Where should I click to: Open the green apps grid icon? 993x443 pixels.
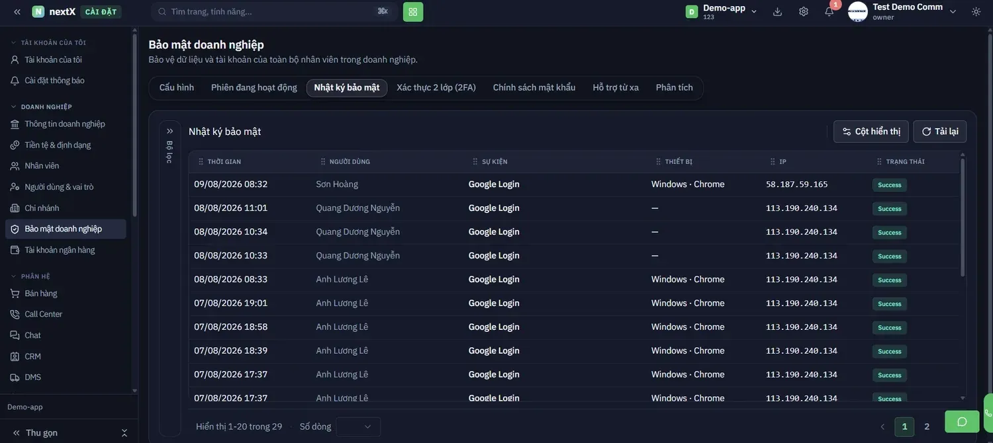pyautogui.click(x=413, y=12)
